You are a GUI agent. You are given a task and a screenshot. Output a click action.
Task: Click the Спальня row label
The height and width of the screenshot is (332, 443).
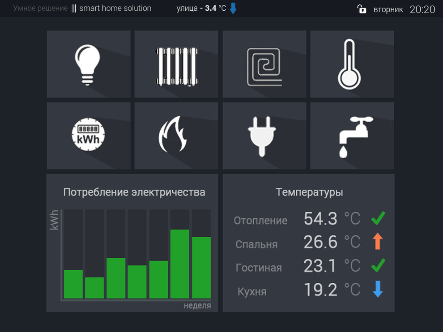pos(256,244)
